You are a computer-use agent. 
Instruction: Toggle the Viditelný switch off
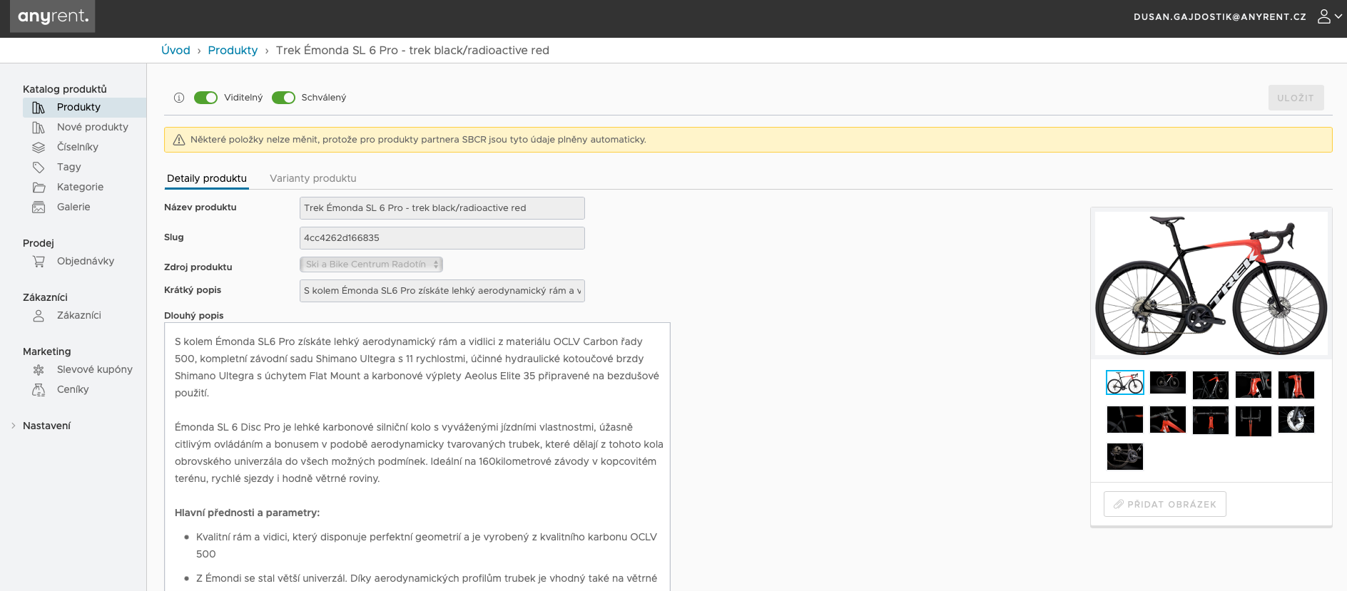205,98
